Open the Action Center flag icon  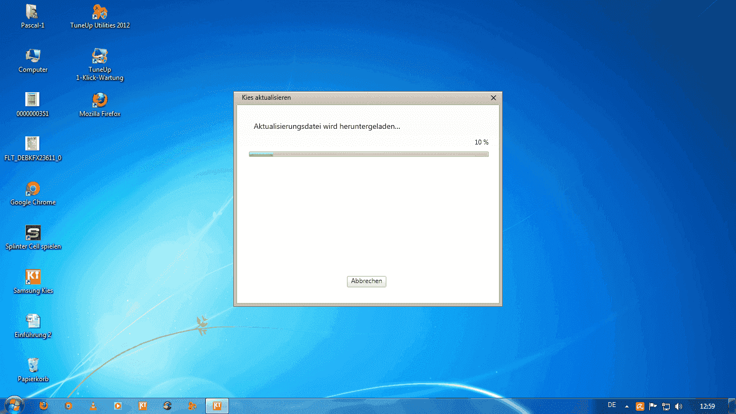point(653,406)
